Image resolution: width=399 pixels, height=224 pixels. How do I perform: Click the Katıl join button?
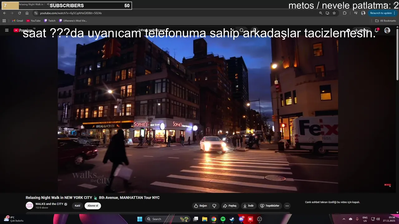click(77, 206)
